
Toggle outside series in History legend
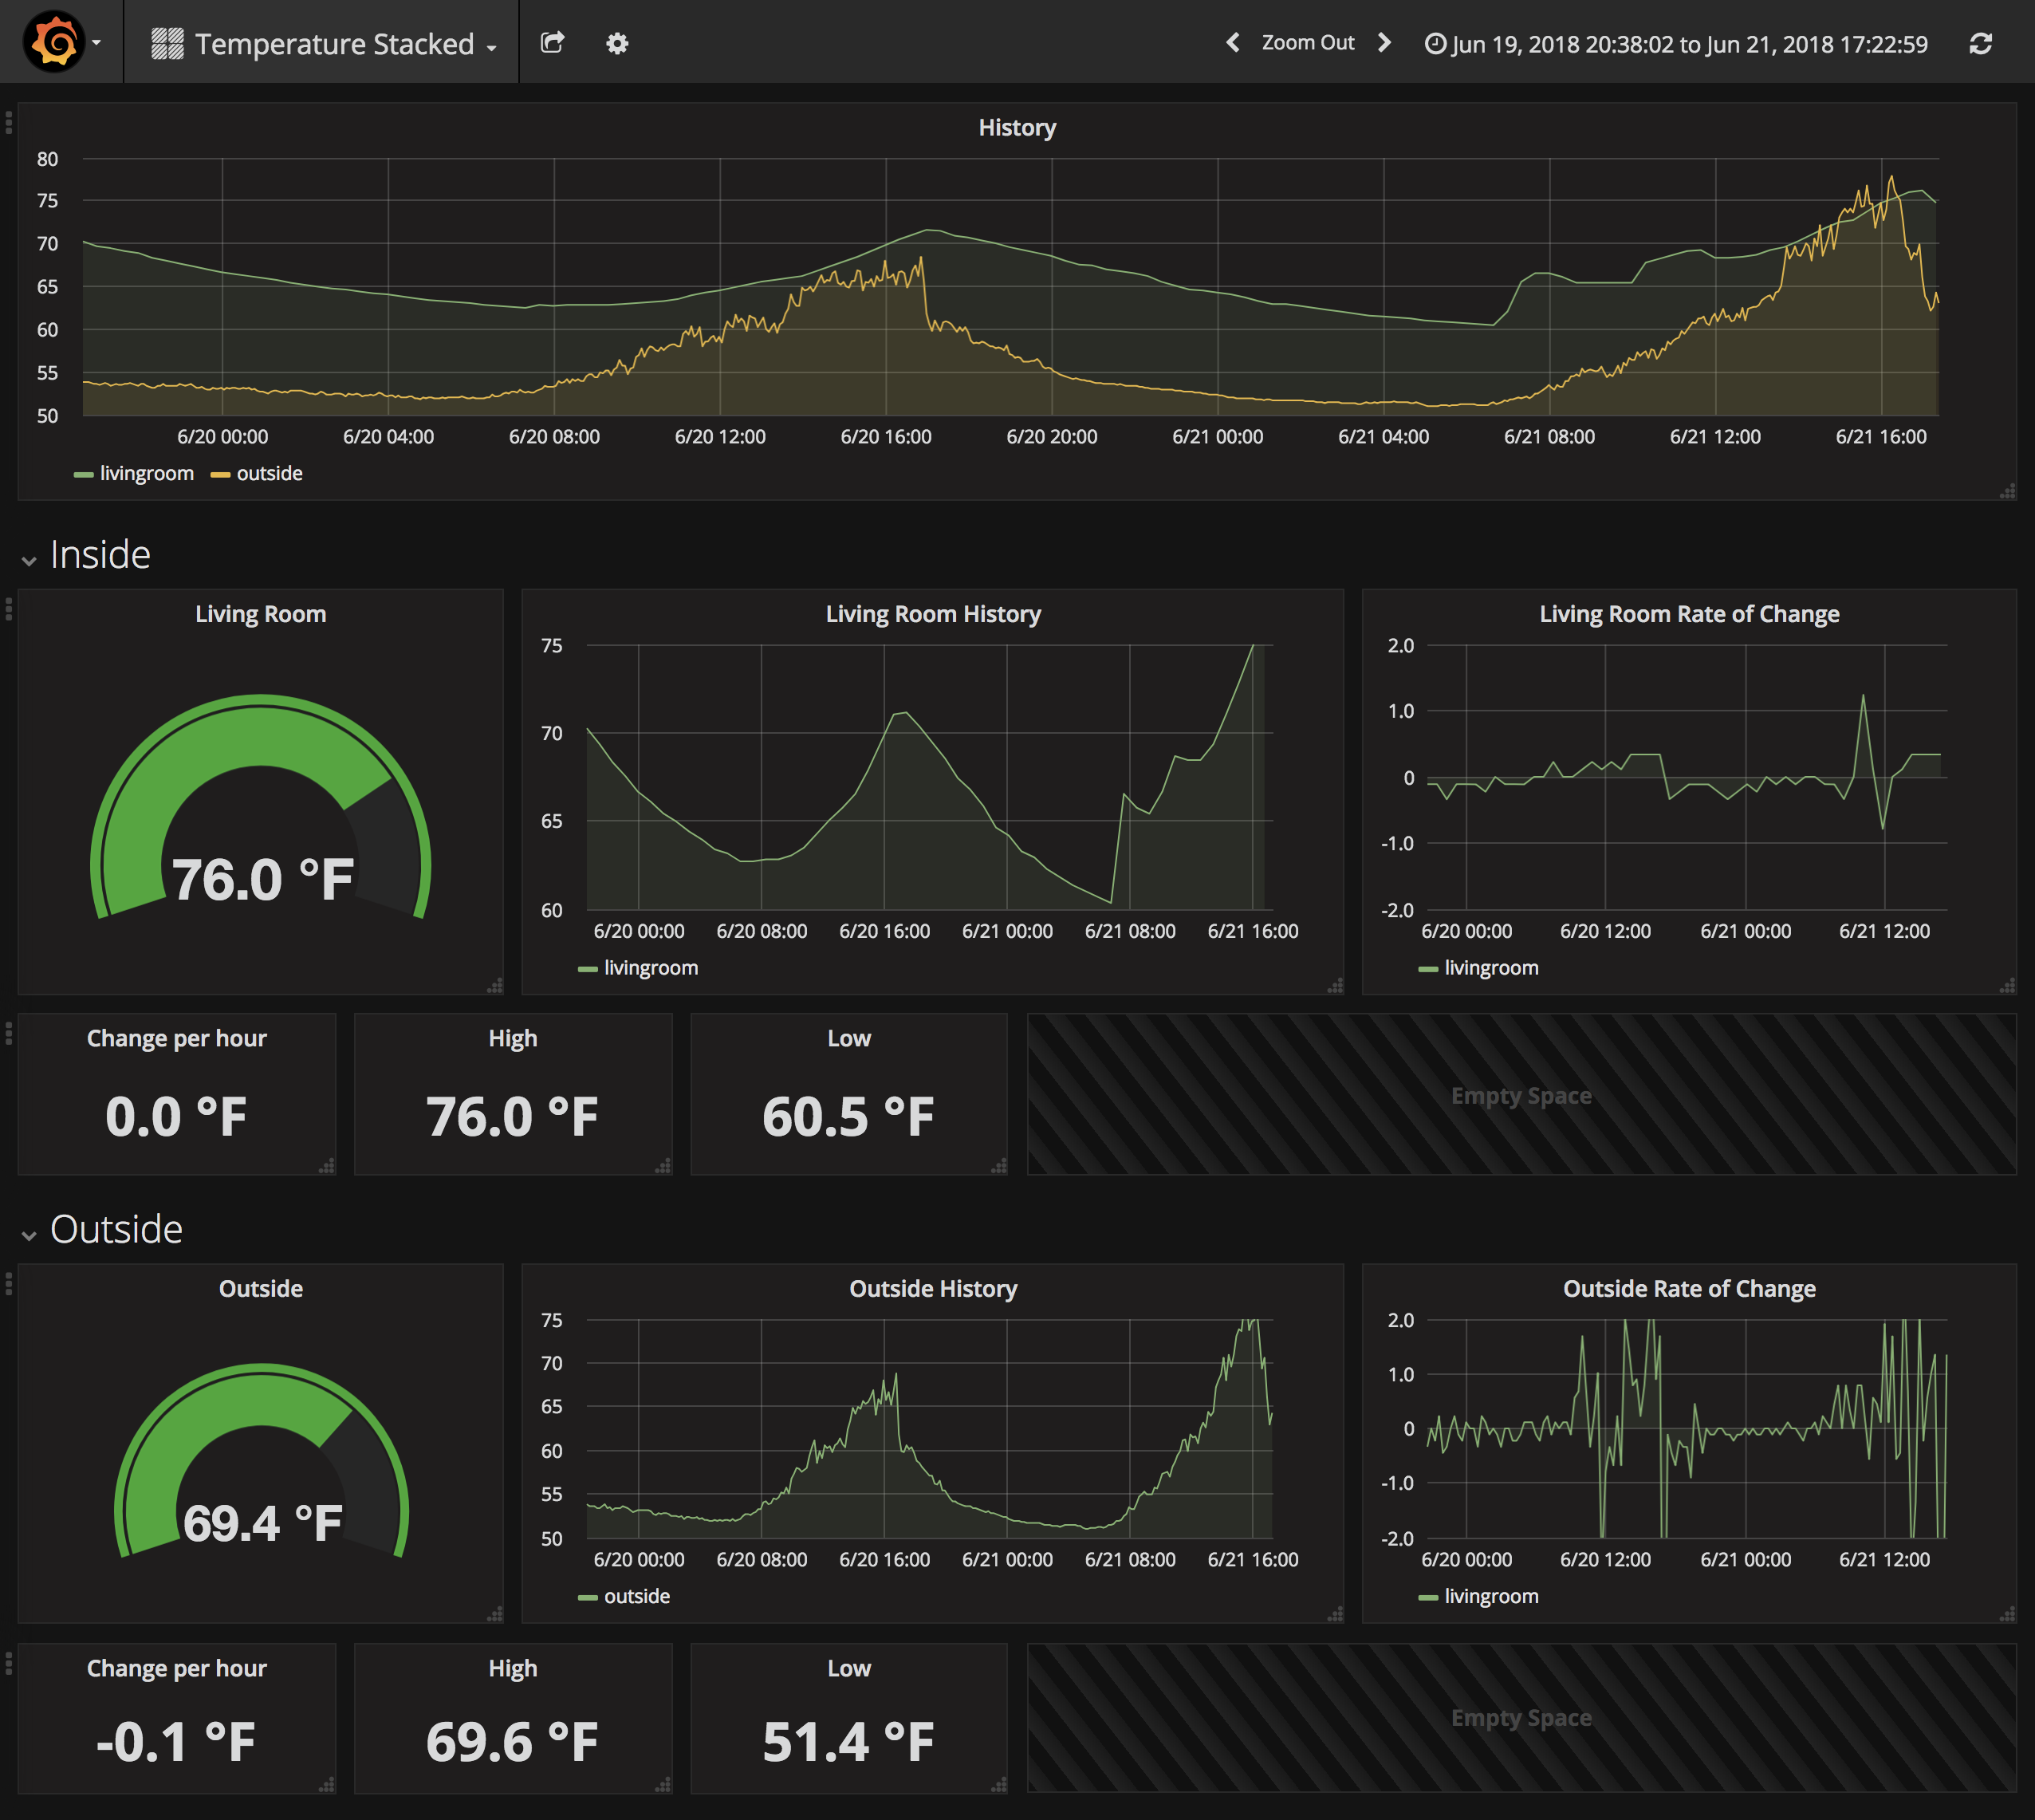pos(269,474)
